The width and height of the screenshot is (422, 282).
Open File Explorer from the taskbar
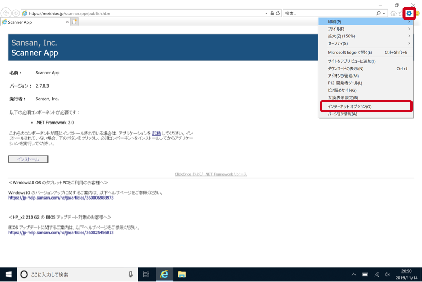(x=181, y=275)
